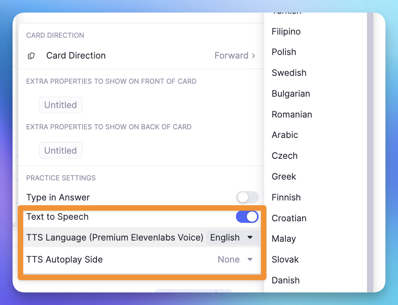Choose Finnish language option
398x305 pixels.
tap(286, 197)
